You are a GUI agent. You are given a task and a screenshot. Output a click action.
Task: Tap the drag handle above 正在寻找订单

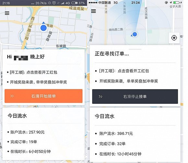(135, 49)
